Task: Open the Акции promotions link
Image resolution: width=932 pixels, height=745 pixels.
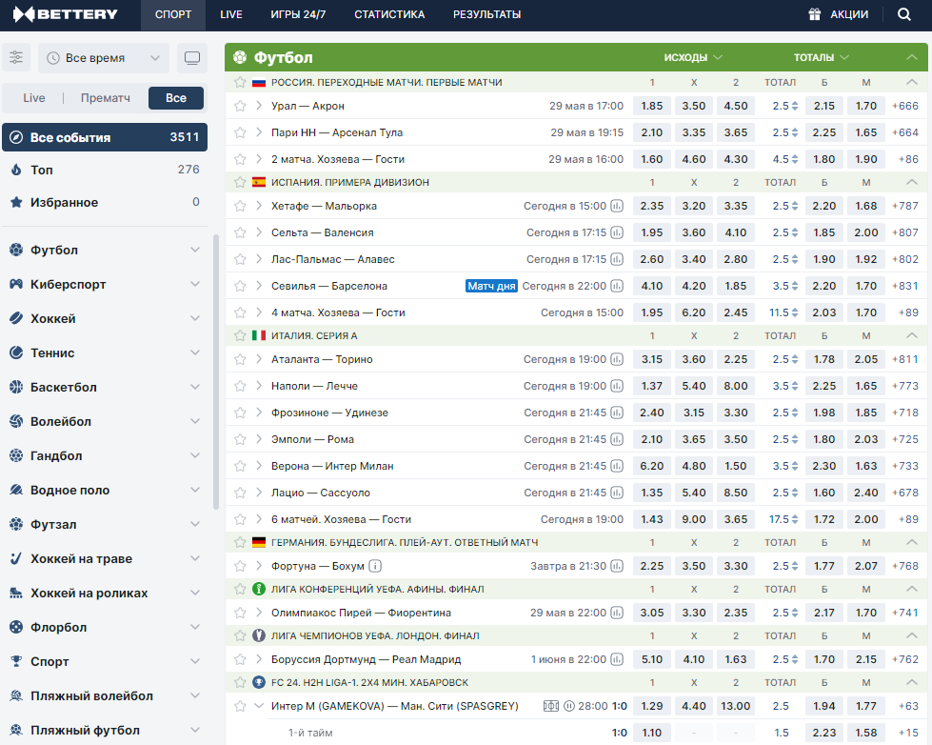Action: coord(849,14)
